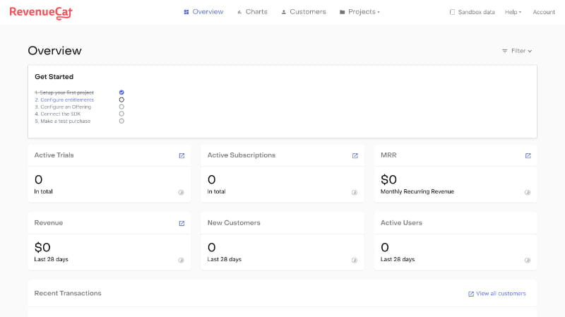The image size is (565, 317).
Task: Click the RevenueCat logo
Action: [41, 12]
